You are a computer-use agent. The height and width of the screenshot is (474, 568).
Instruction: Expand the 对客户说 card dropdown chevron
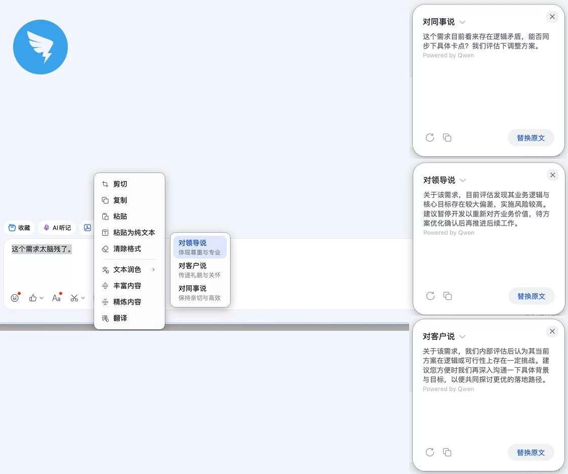pyautogui.click(x=462, y=336)
